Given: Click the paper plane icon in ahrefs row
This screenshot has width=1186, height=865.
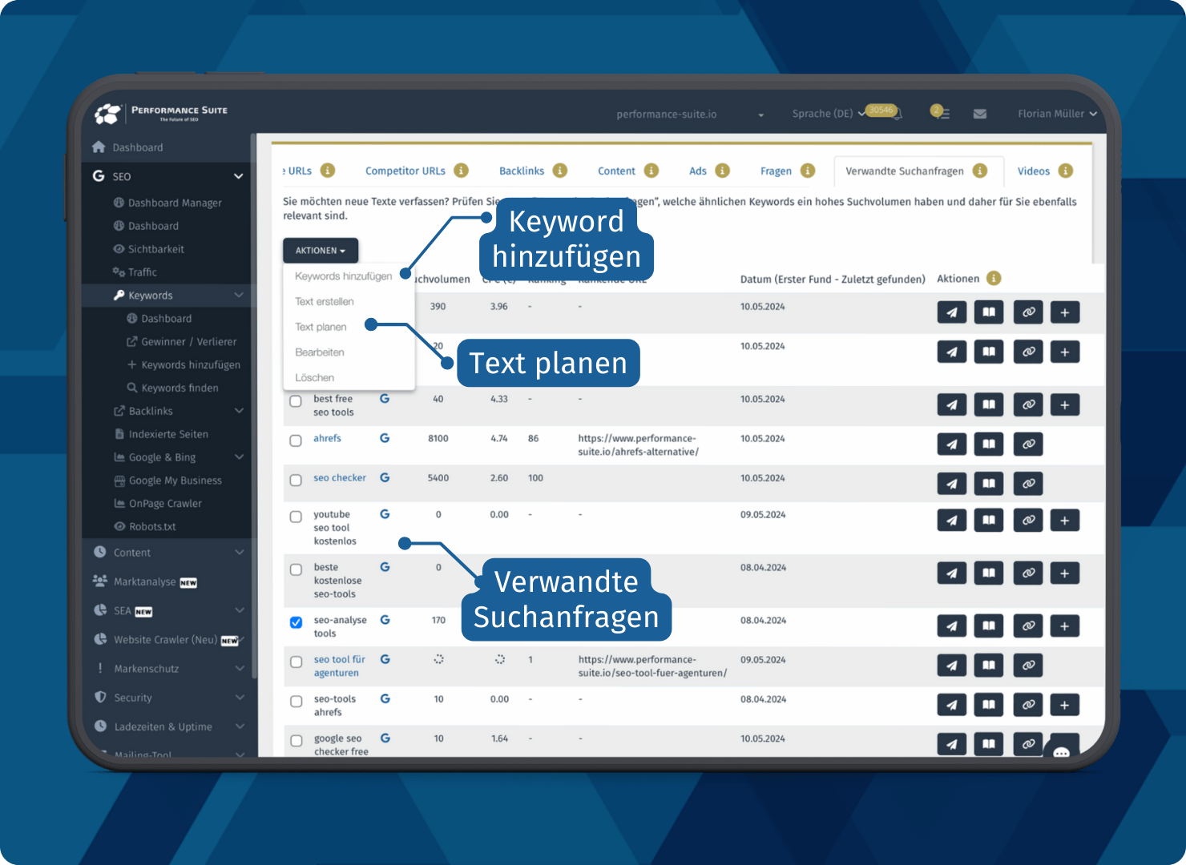Looking at the screenshot, I should coord(951,445).
